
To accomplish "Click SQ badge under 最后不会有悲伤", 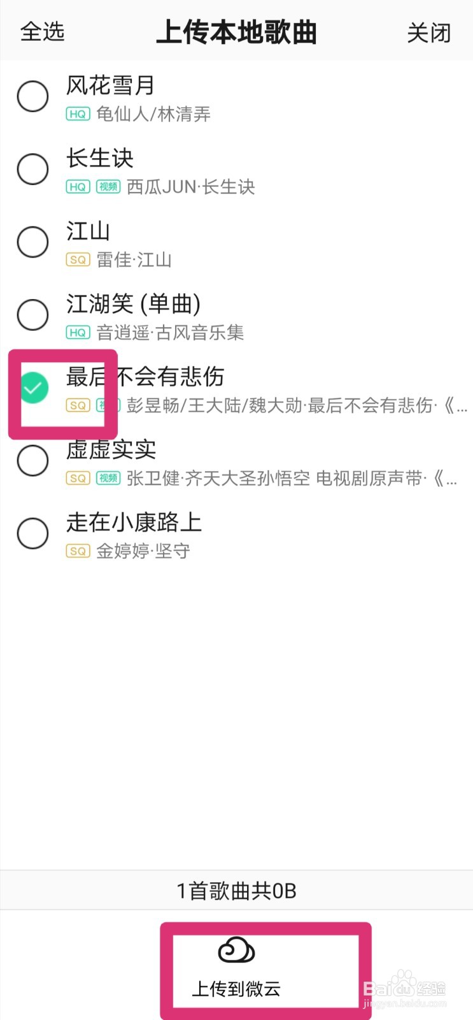I will pyautogui.click(x=78, y=405).
